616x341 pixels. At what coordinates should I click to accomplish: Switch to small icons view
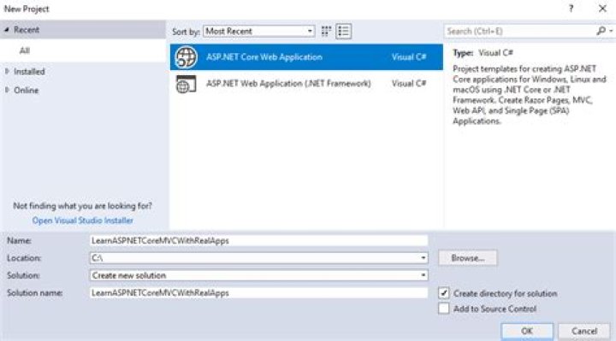coord(326,31)
